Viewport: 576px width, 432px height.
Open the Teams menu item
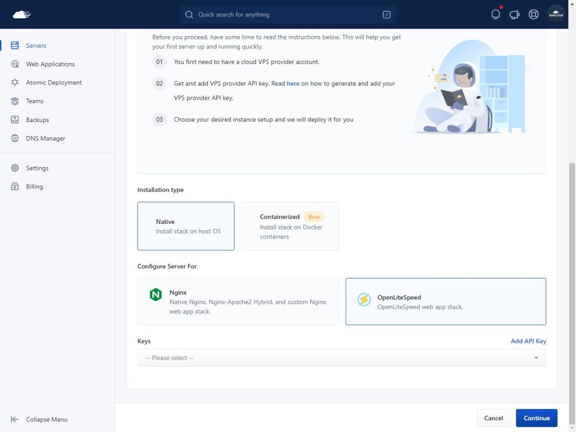(34, 101)
